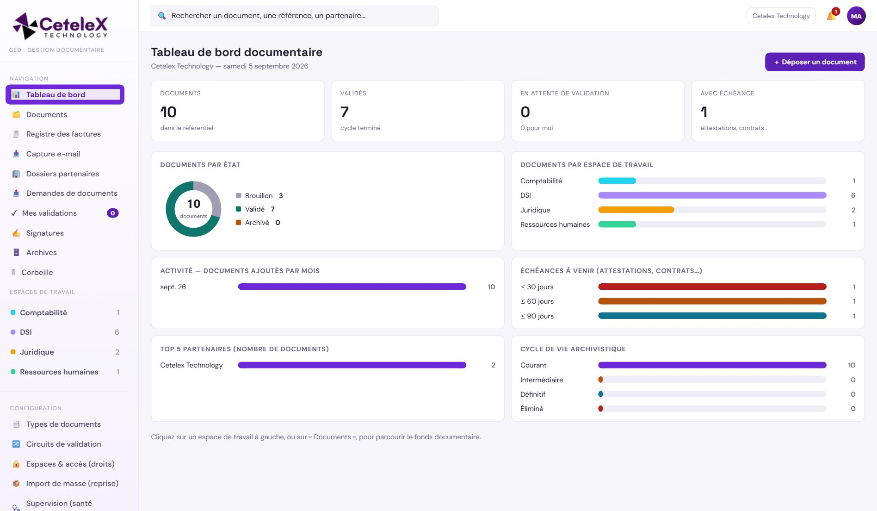The image size is (877, 511).
Task: Click the DSI workspace progress bar
Action: (x=712, y=195)
